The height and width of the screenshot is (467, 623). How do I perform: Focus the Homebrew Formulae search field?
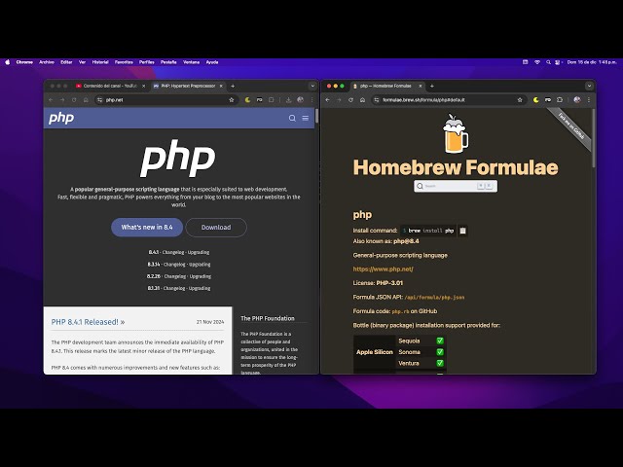(456, 186)
